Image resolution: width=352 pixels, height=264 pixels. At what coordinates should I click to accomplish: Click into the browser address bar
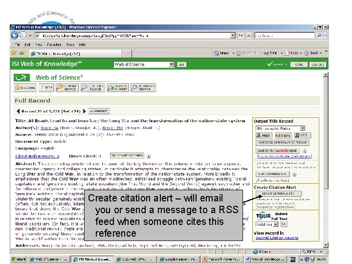coord(133,36)
